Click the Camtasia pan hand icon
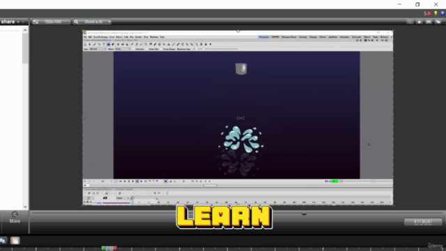Image resolution: width=446 pixels, height=251 pixels. click(419, 22)
